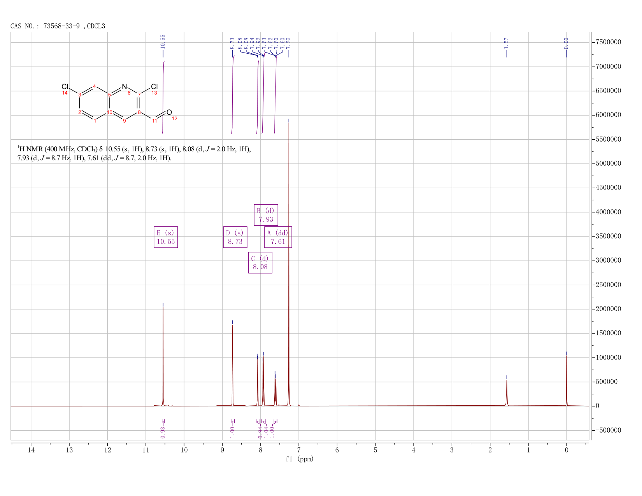Click integral value 1.04 below spectrum
The image size is (642, 496).
[266, 432]
